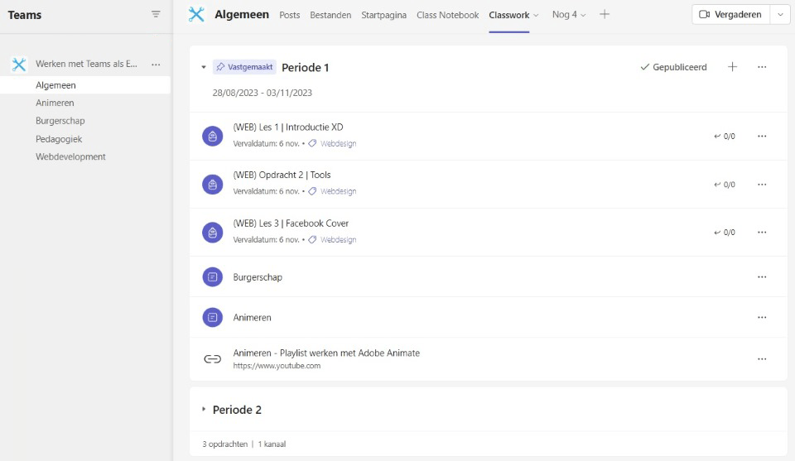Click the Animeren channel row in Periode 1
This screenshot has width=795, height=461.
tap(489, 318)
